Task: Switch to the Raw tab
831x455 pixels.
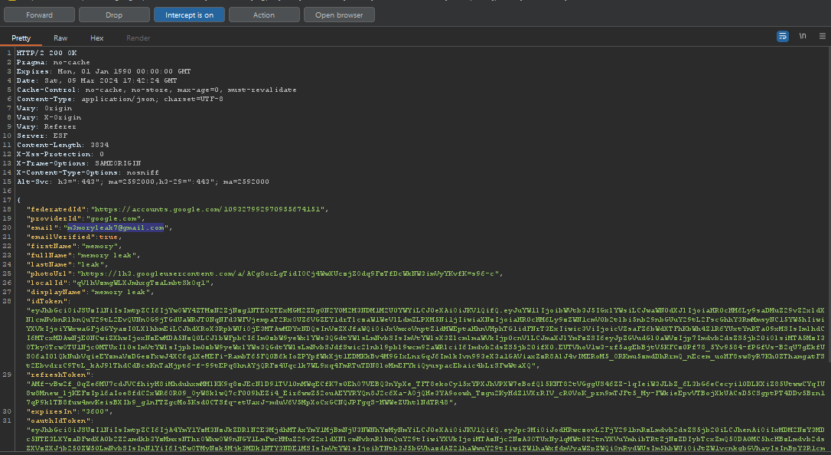Action: (x=60, y=38)
